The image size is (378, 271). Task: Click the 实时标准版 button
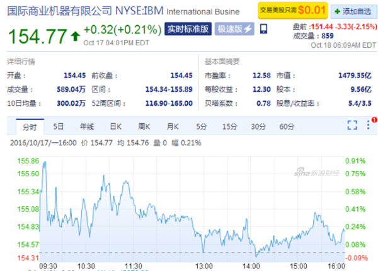pyautogui.click(x=188, y=29)
